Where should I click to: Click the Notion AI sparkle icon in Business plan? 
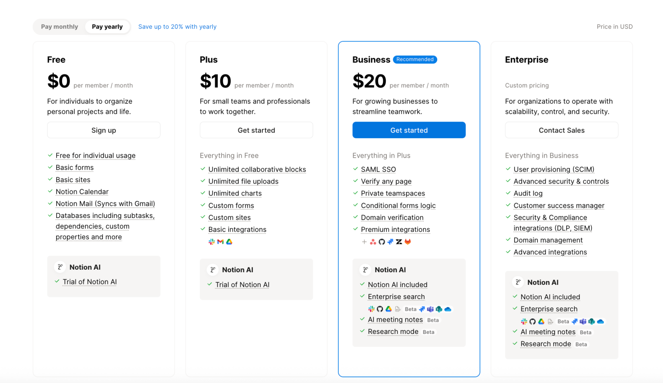(365, 269)
